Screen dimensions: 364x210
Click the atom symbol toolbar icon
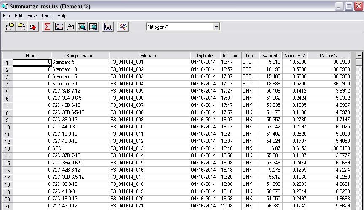pyautogui.click(x=123, y=27)
